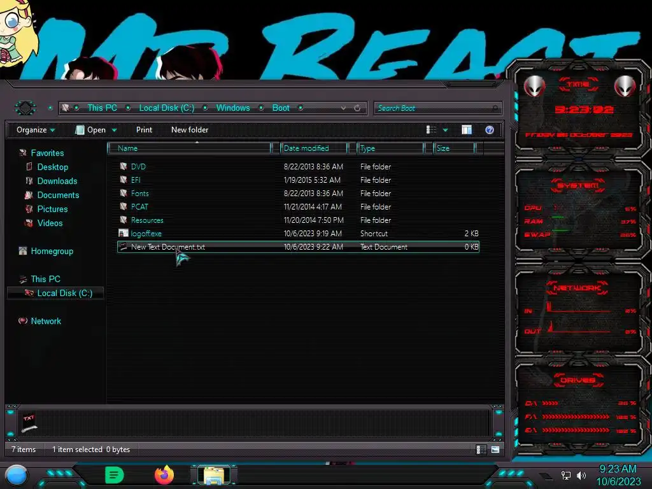Select the Resources folder icon
Viewport: 652px width, 489px height.
coord(123,220)
